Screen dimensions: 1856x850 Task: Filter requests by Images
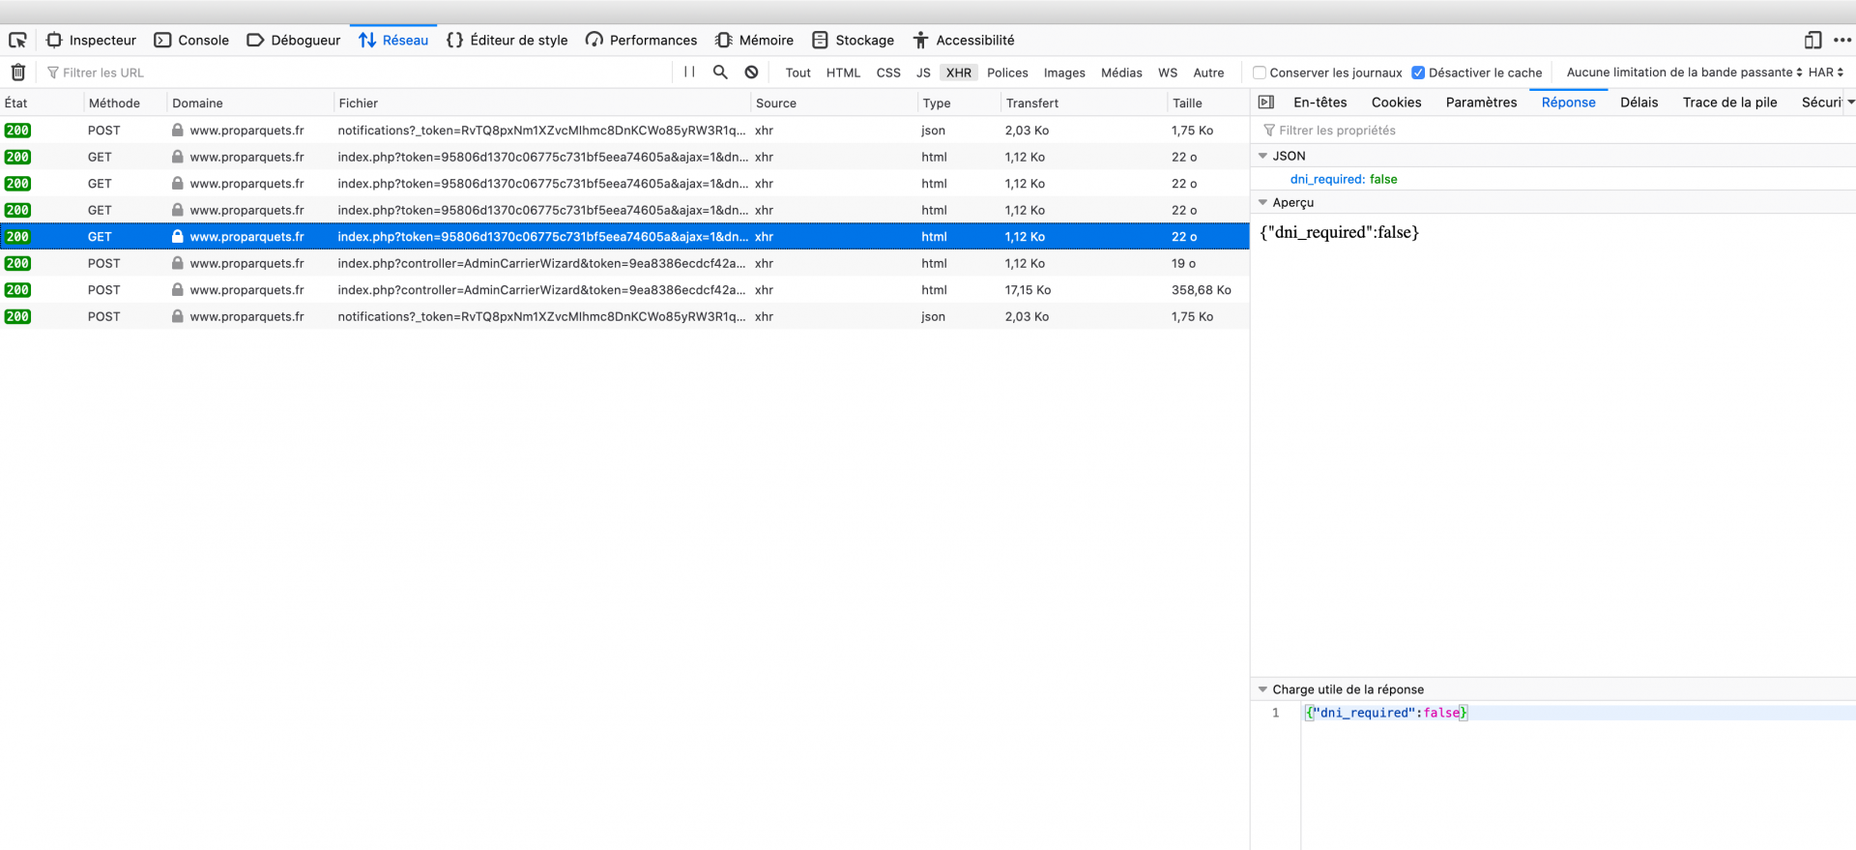click(x=1064, y=73)
